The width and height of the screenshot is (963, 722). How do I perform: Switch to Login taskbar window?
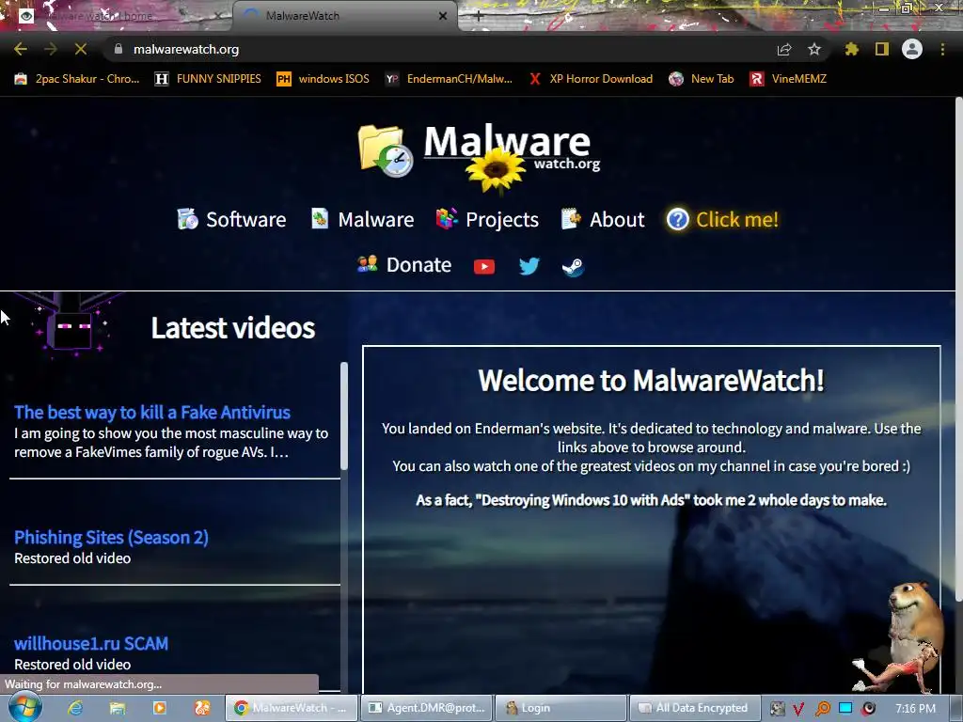560,708
